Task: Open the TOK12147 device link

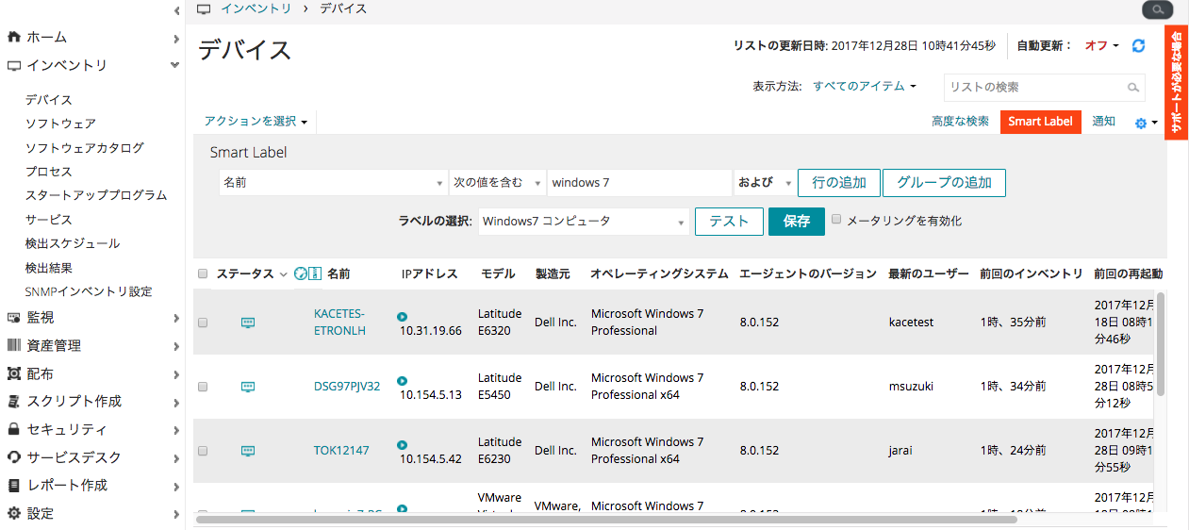Action: coord(341,451)
